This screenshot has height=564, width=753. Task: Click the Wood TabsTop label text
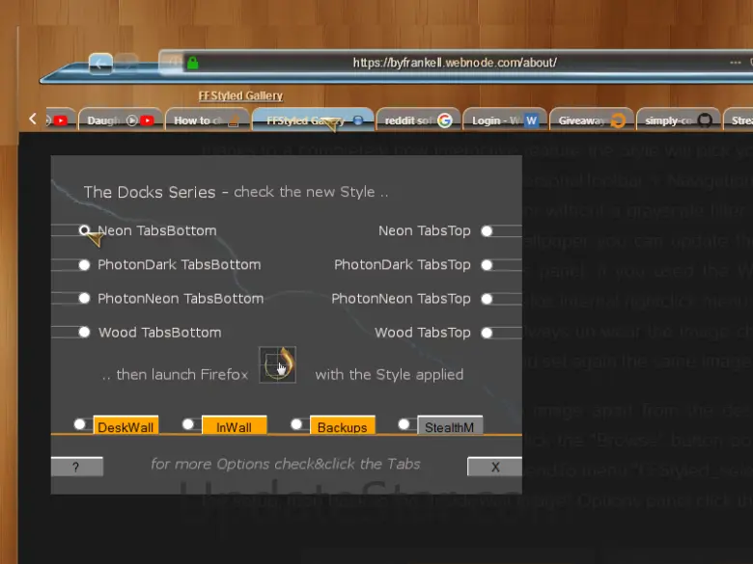(423, 333)
